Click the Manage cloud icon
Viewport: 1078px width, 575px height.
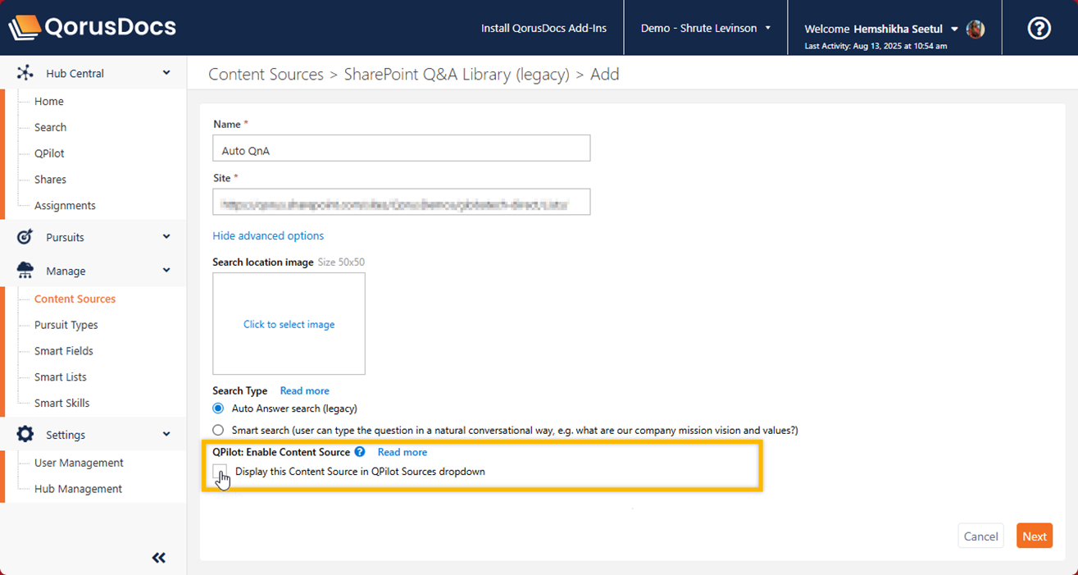25,271
